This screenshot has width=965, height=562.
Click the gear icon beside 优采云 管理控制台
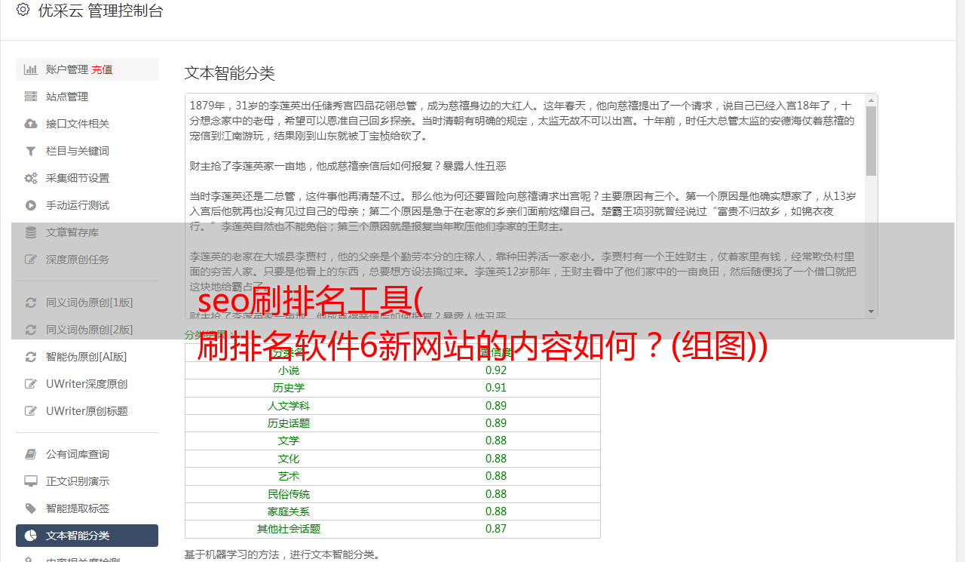[x=23, y=10]
